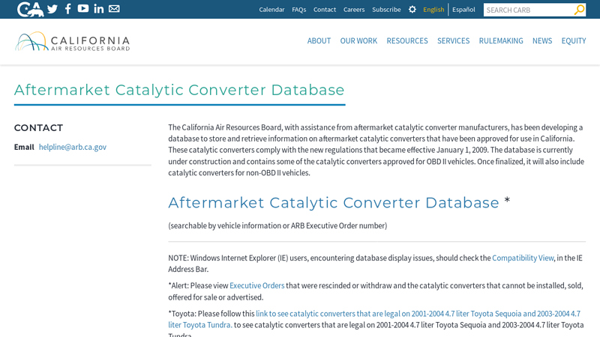The width and height of the screenshot is (600, 337).
Task: Go to the Contact page link
Action: (325, 10)
